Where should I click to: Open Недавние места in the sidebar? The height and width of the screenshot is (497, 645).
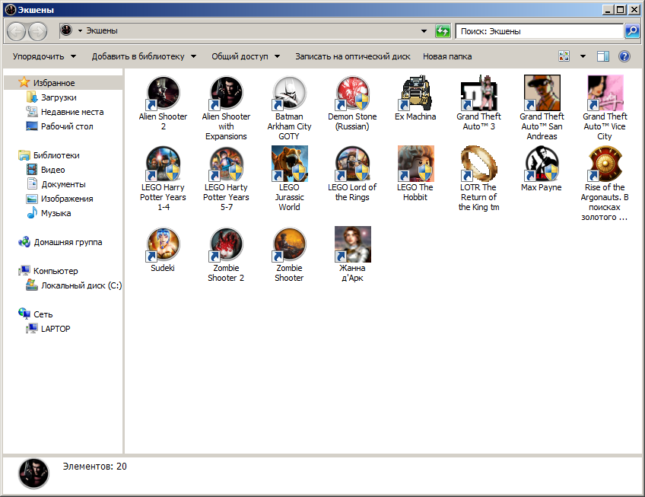coord(72,112)
